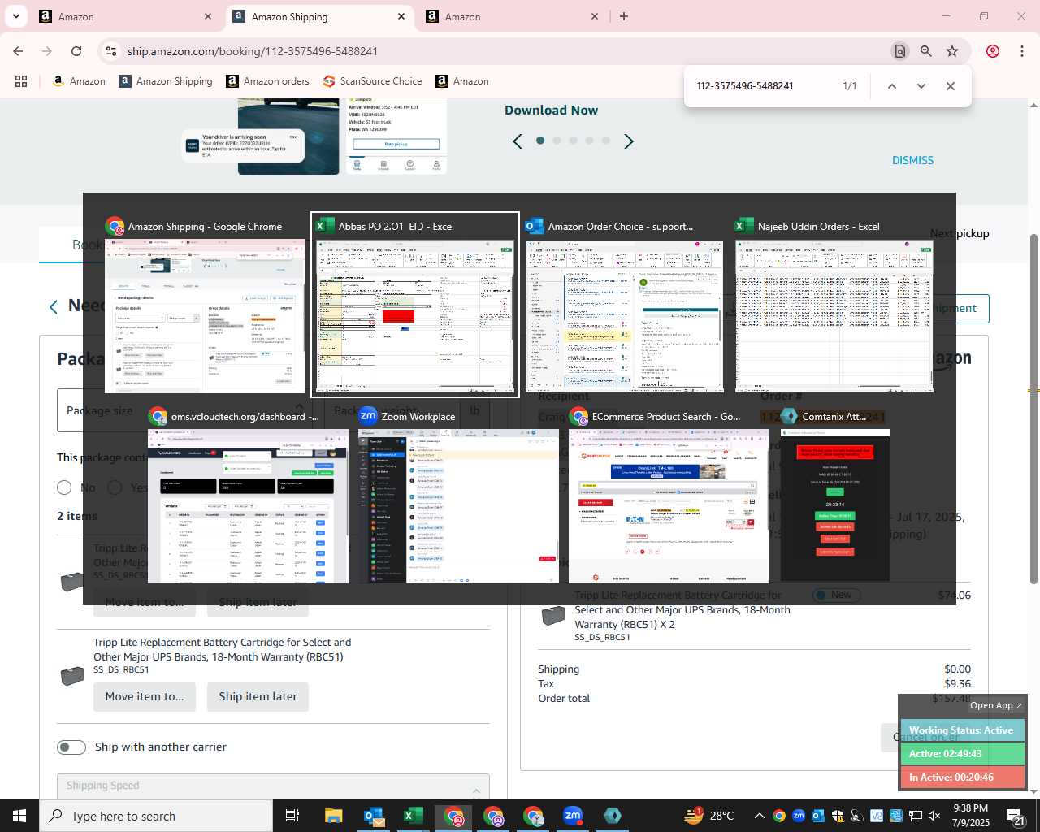View site information icon in address bar
This screenshot has width=1040, height=832.
click(x=111, y=51)
